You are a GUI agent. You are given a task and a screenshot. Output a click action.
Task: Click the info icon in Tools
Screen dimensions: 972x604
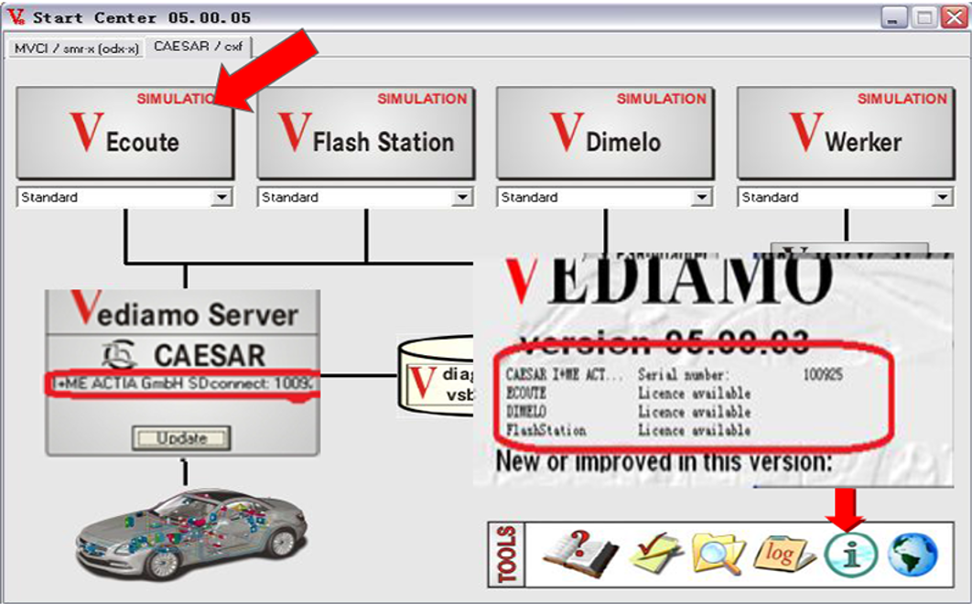851,554
